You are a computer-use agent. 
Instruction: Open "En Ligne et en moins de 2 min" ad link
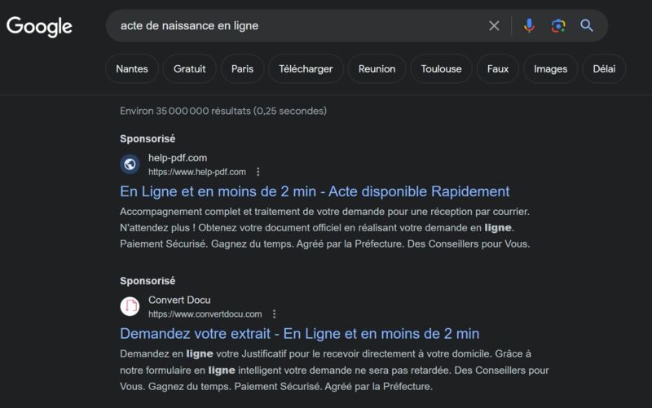pyautogui.click(x=315, y=191)
